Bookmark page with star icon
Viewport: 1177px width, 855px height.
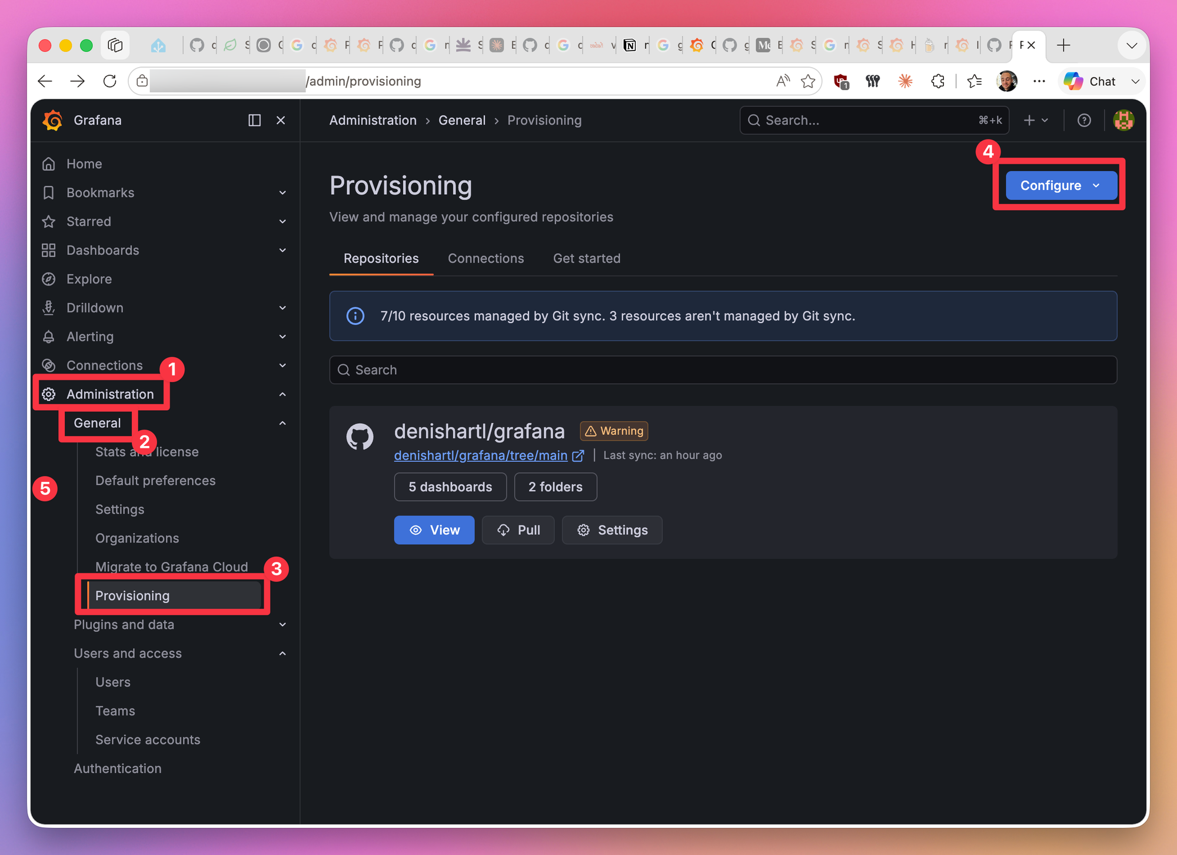pyautogui.click(x=808, y=81)
